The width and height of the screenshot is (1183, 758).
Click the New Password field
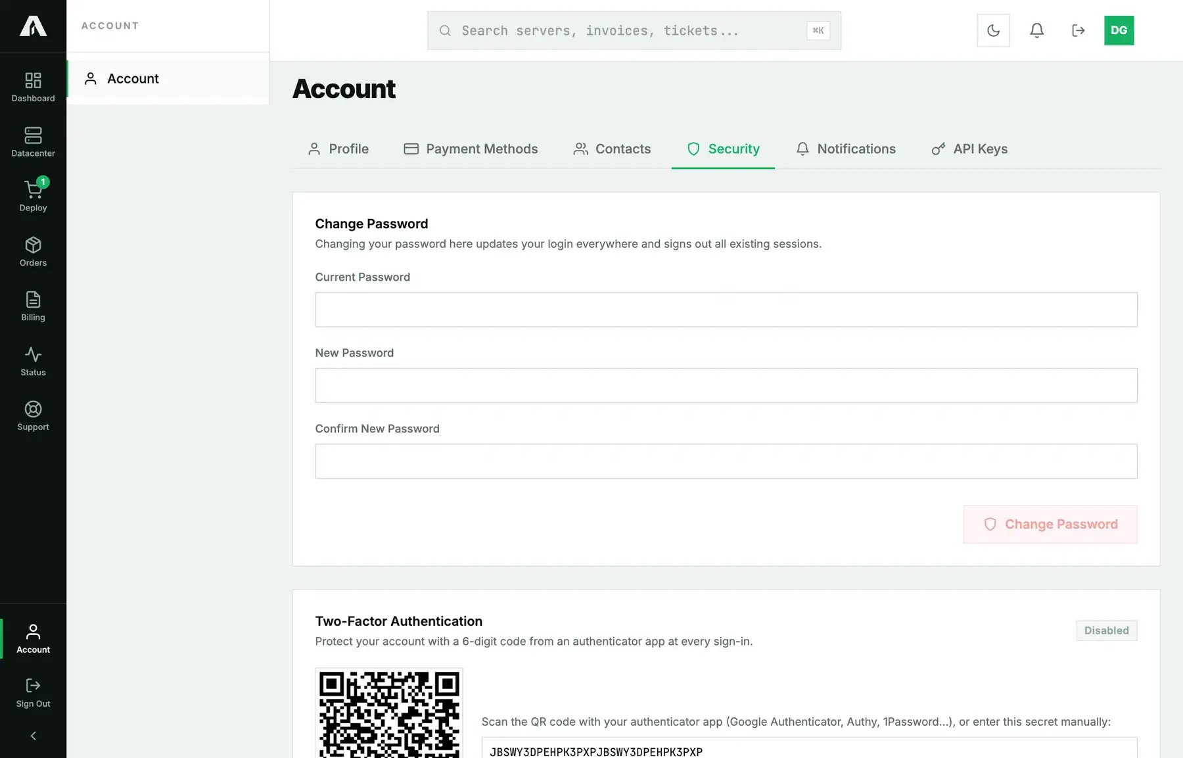(x=726, y=385)
